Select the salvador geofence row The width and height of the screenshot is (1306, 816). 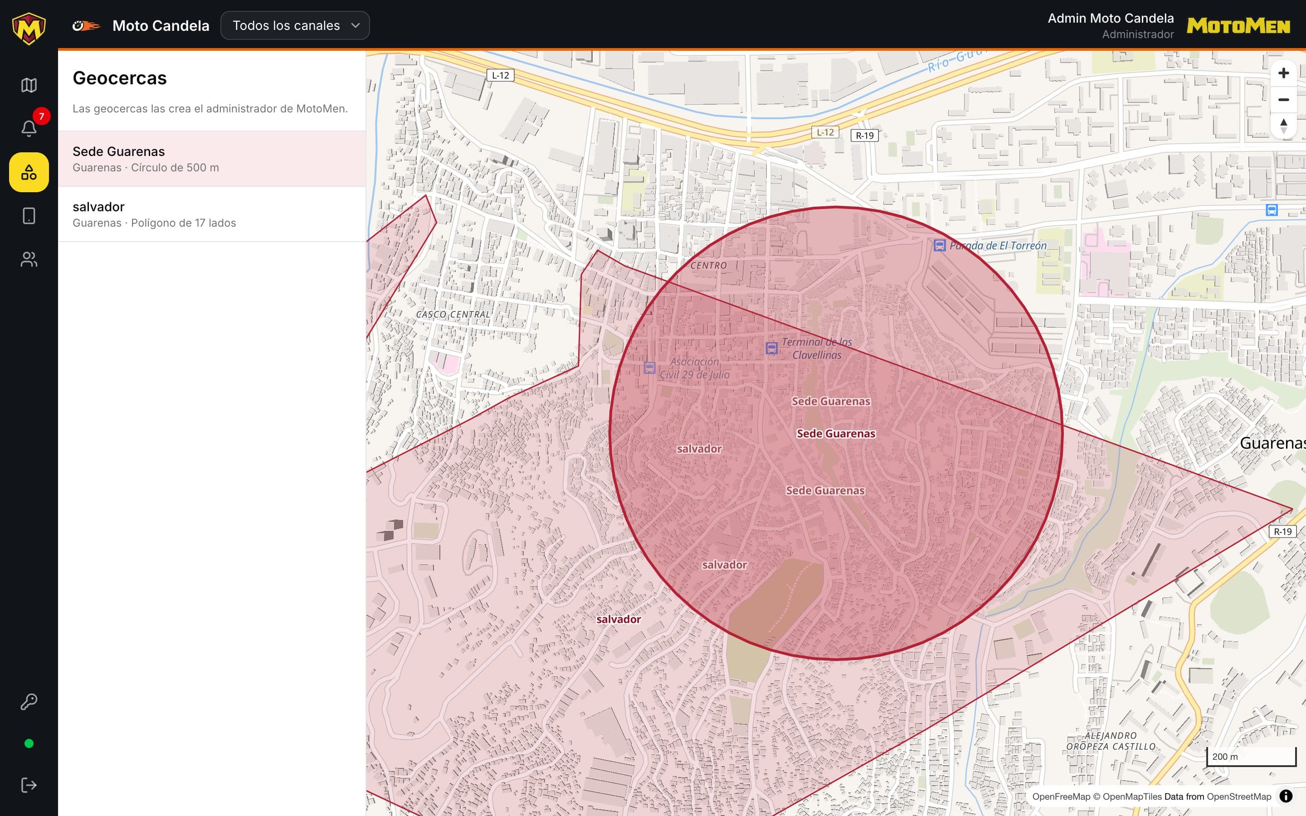(212, 214)
